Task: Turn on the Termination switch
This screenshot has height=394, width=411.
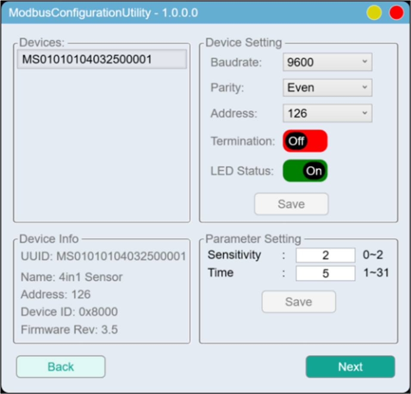Action: [305, 141]
